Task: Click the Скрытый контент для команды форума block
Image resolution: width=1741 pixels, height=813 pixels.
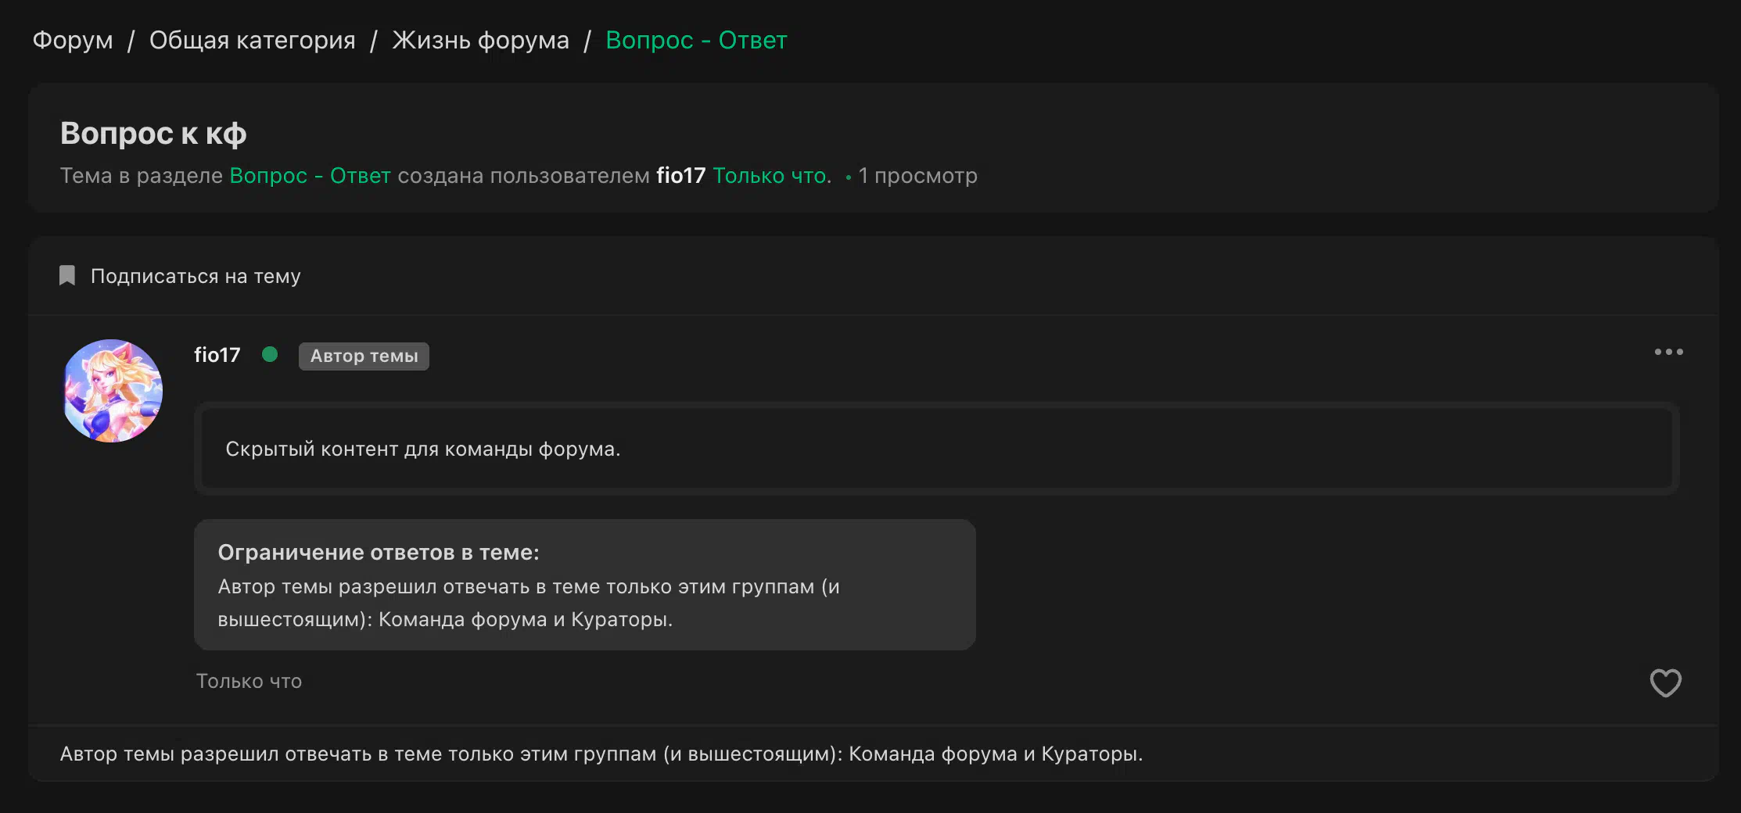Action: (936, 449)
